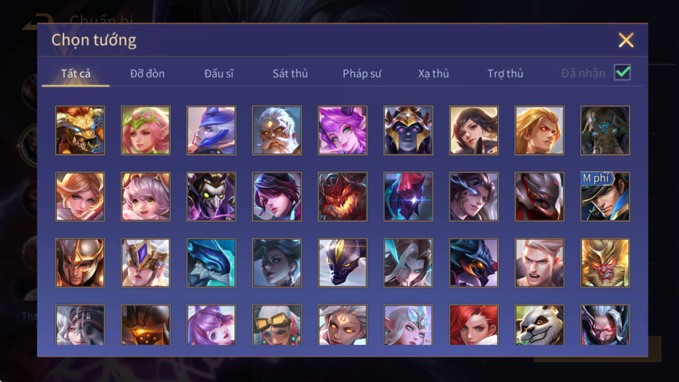The width and height of the screenshot is (679, 382).
Task: Select the panda hero portrait
Action: pyautogui.click(x=539, y=325)
